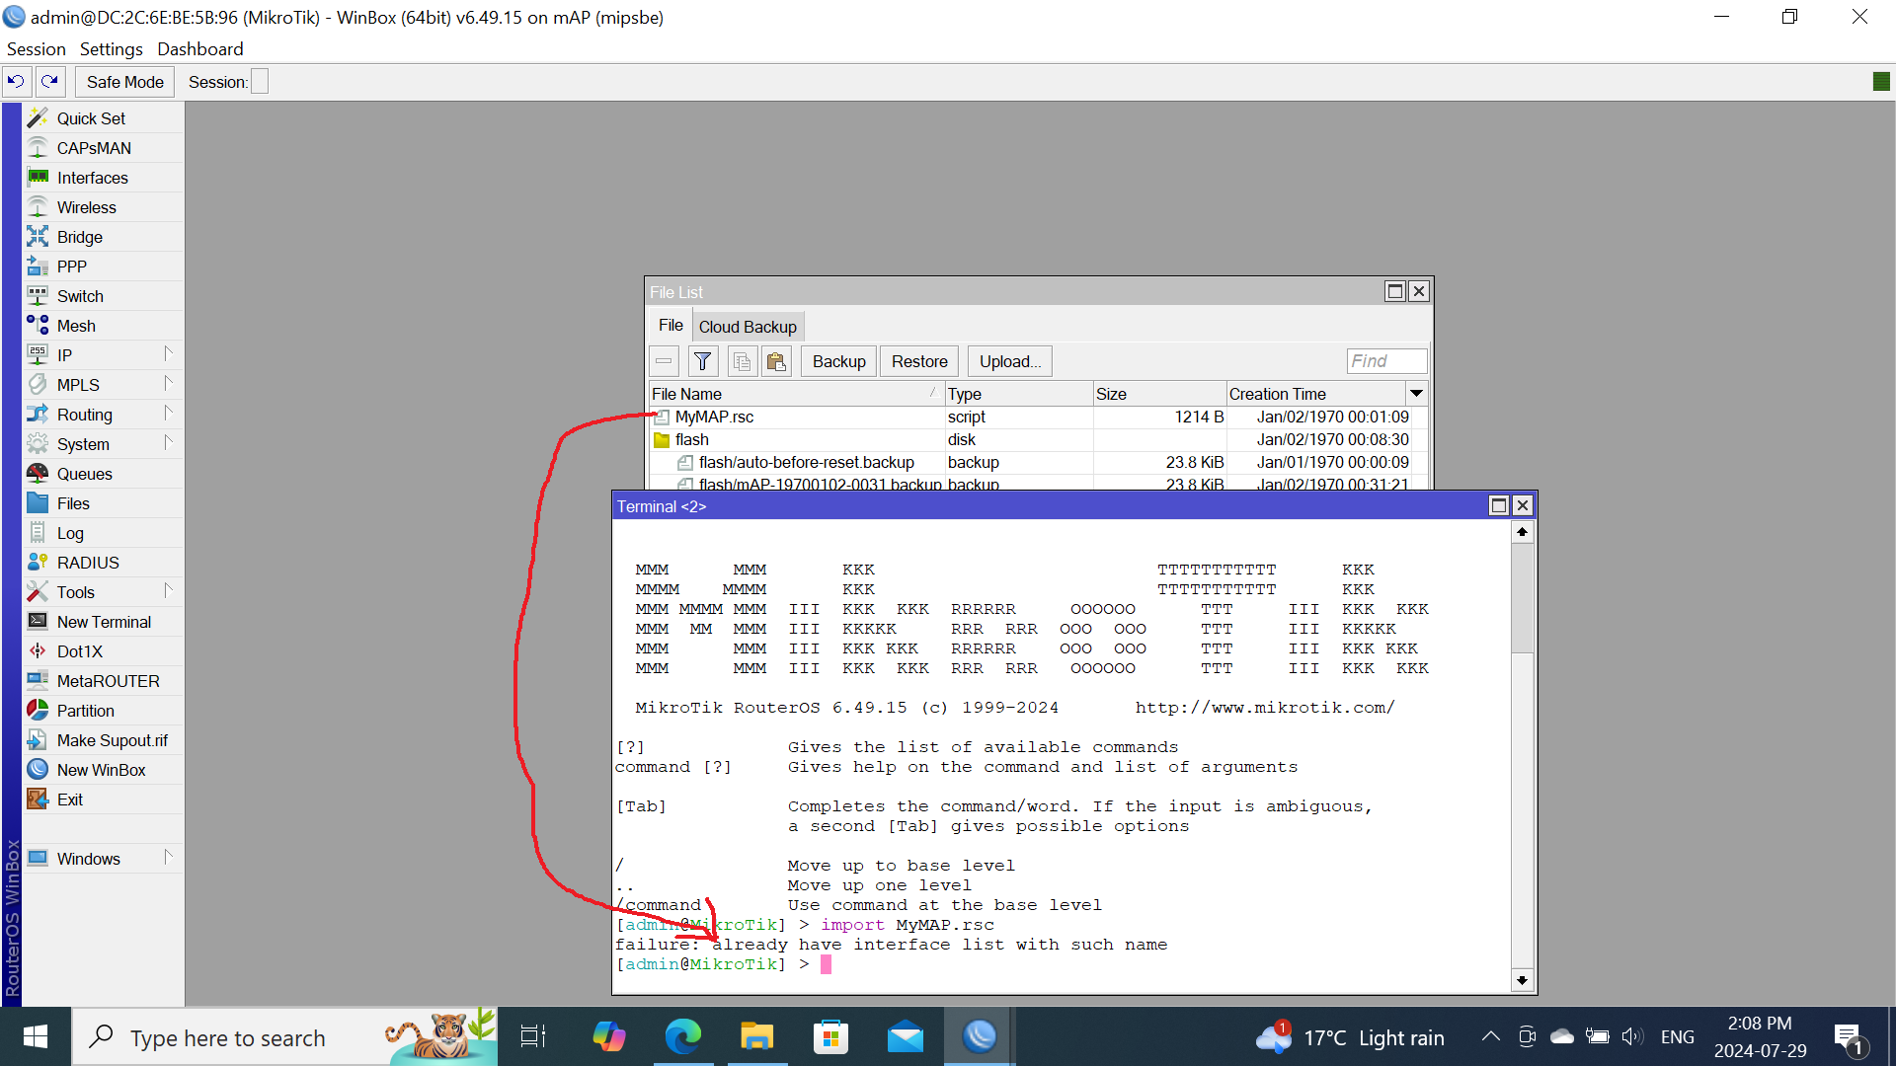Image resolution: width=1896 pixels, height=1066 pixels.
Task: Open RADIUS settings
Action: click(x=88, y=563)
